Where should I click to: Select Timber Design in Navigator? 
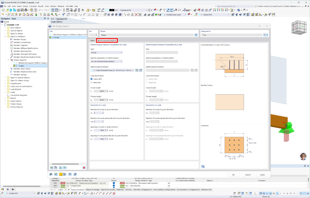point(16,104)
